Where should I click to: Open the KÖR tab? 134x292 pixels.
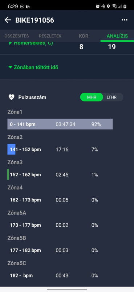tap(84, 36)
